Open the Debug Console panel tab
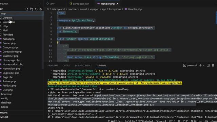The width and height of the screenshot is (217, 122). 83,65
